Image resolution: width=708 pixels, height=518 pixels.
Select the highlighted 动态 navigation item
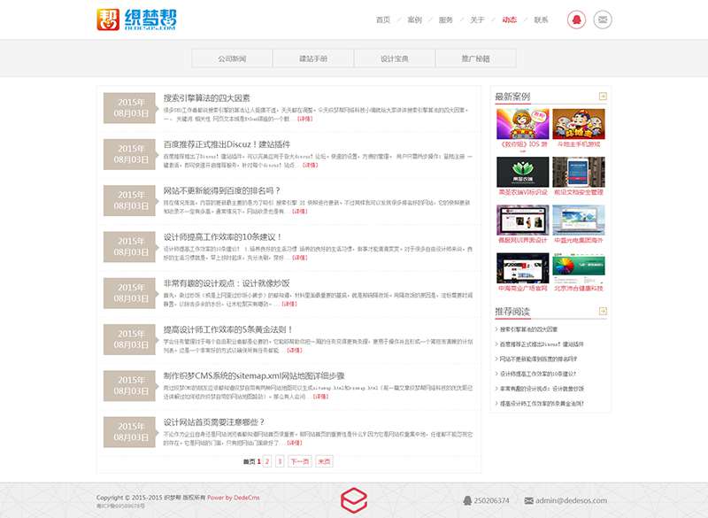click(x=510, y=19)
